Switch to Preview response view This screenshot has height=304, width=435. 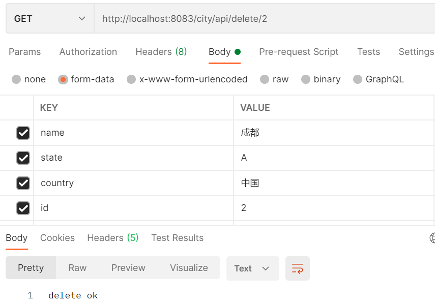pos(128,268)
